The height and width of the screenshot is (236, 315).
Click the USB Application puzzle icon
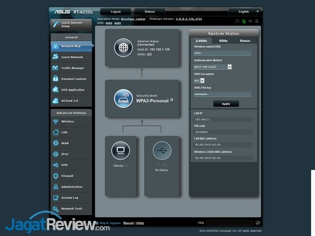coord(55,89)
